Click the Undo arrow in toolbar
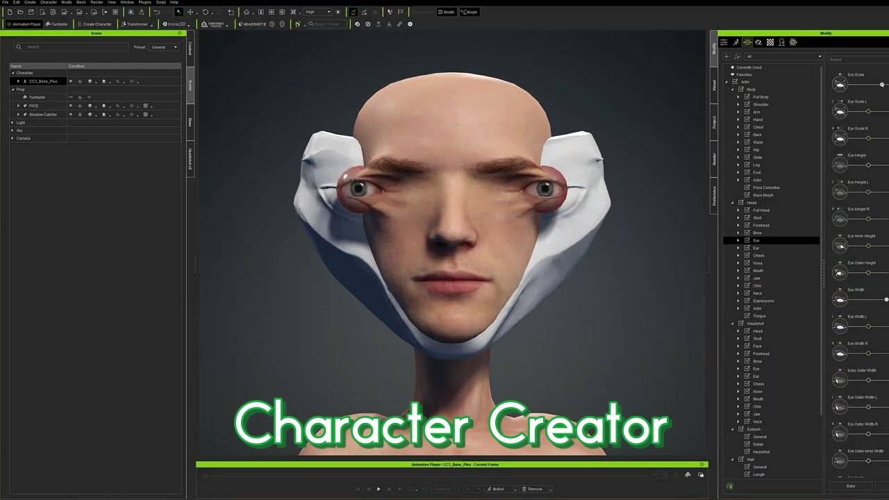The height and width of the screenshot is (500, 889). point(156,12)
